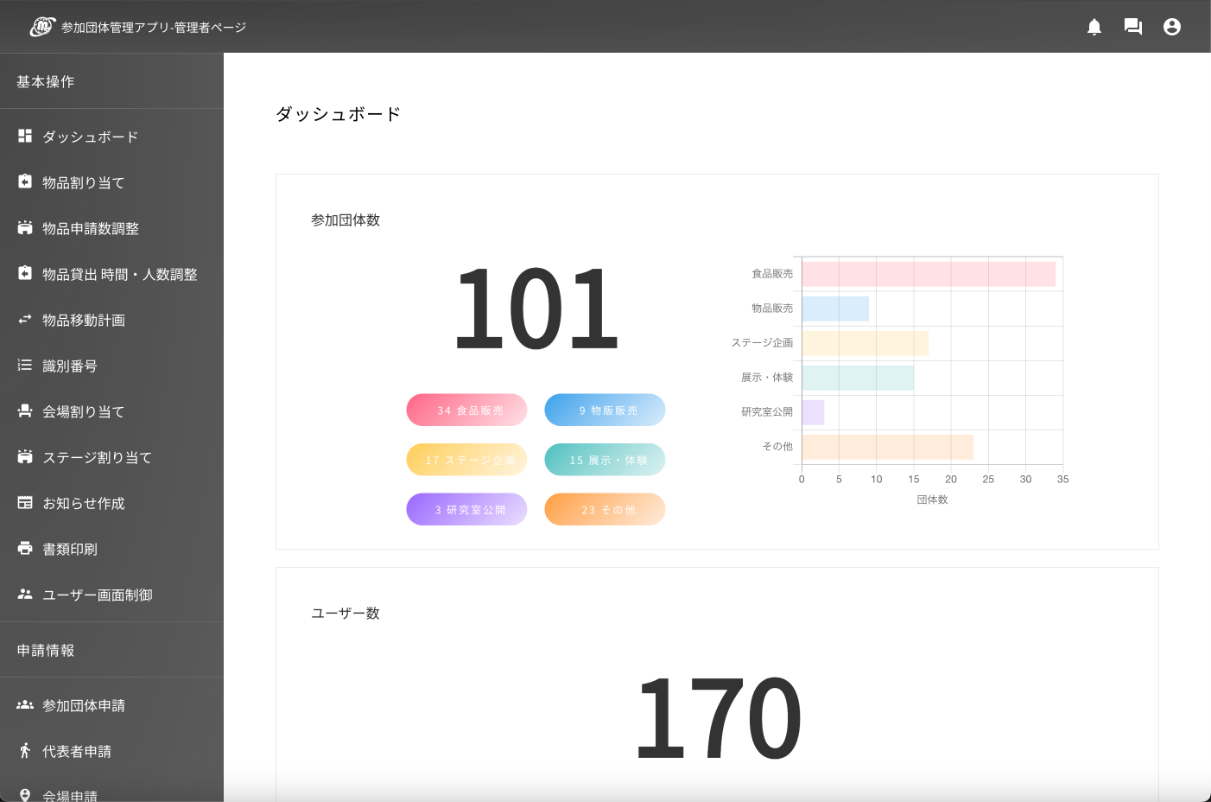Screen dimensions: 1211x802
Task: Click the blue 9 物販販売 pill
Action: [x=605, y=411]
